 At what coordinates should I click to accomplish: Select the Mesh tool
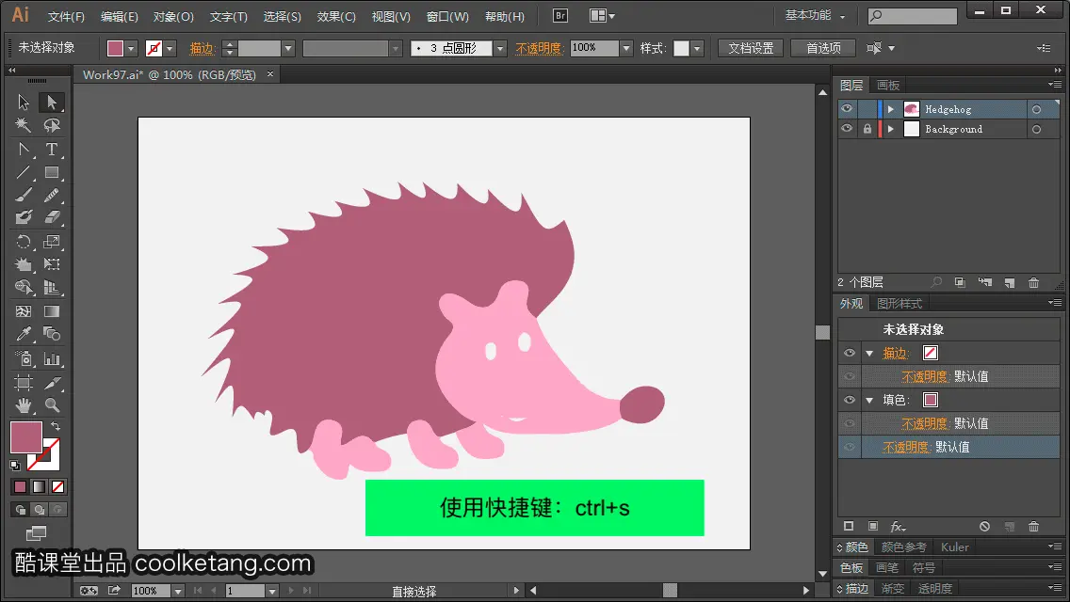tap(24, 311)
